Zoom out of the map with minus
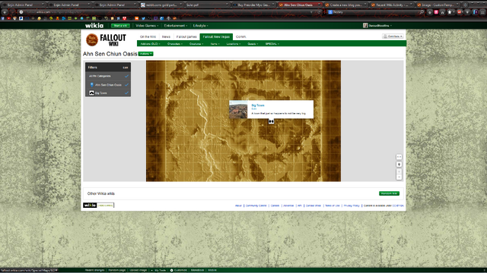The width and height of the screenshot is (487, 273). click(x=399, y=177)
